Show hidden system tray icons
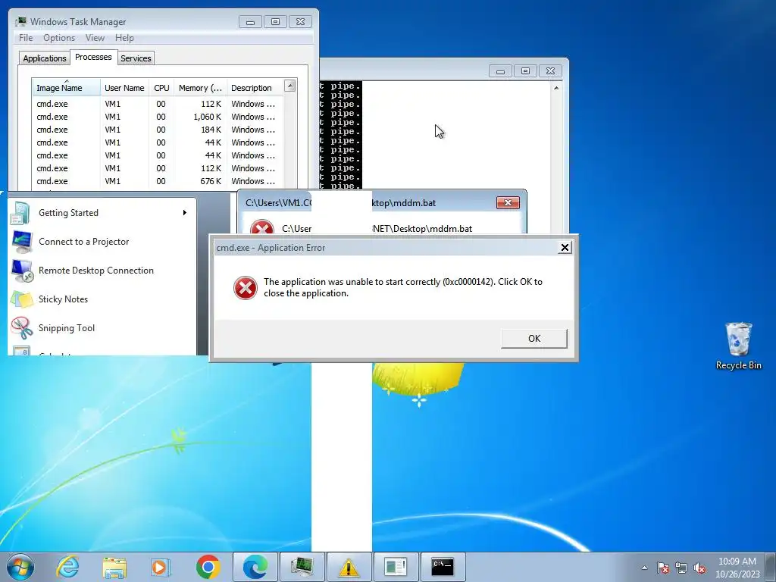 644,568
